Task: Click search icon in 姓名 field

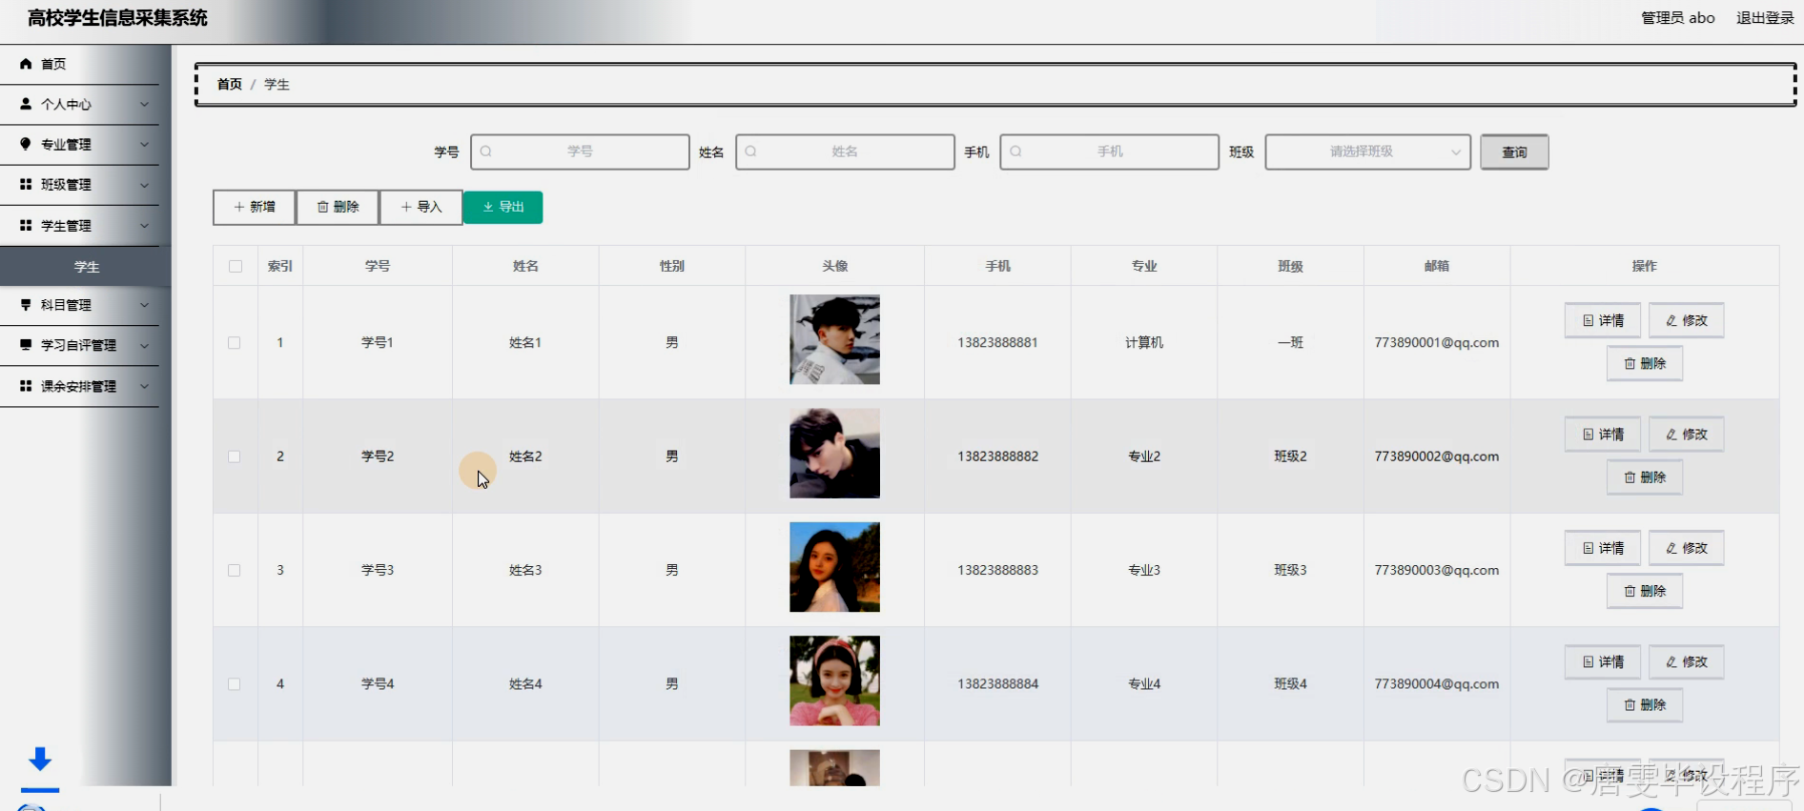Action: pos(751,152)
